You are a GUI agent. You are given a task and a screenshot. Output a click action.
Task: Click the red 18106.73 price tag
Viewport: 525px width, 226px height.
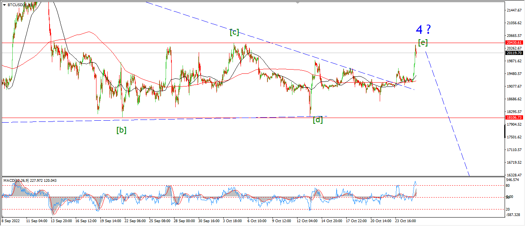click(x=514, y=118)
